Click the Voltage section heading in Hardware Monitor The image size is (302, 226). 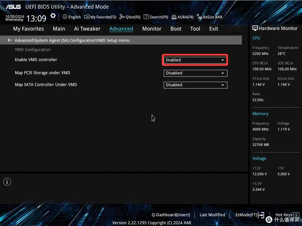coord(259,158)
